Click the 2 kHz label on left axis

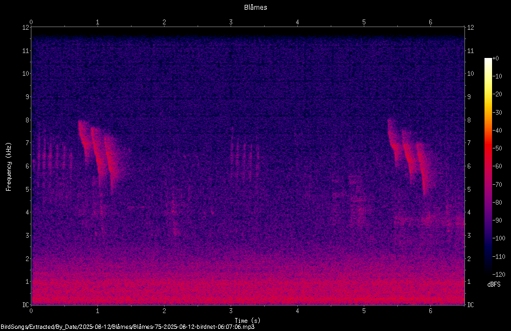click(x=27, y=258)
